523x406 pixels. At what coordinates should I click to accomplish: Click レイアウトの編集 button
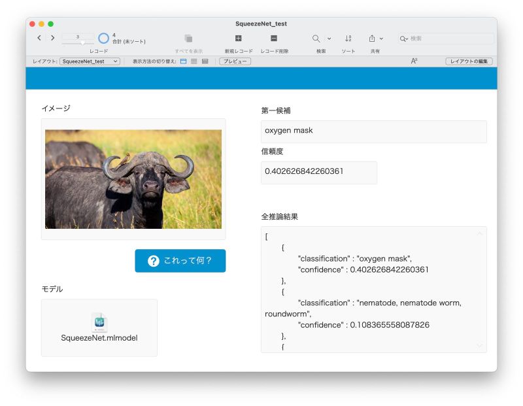point(469,61)
